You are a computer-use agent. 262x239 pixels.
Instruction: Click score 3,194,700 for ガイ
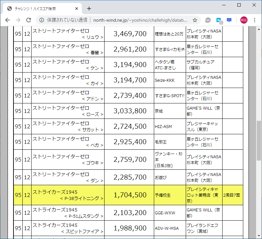[130, 80]
